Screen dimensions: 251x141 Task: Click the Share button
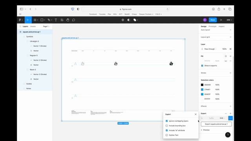[213, 20]
